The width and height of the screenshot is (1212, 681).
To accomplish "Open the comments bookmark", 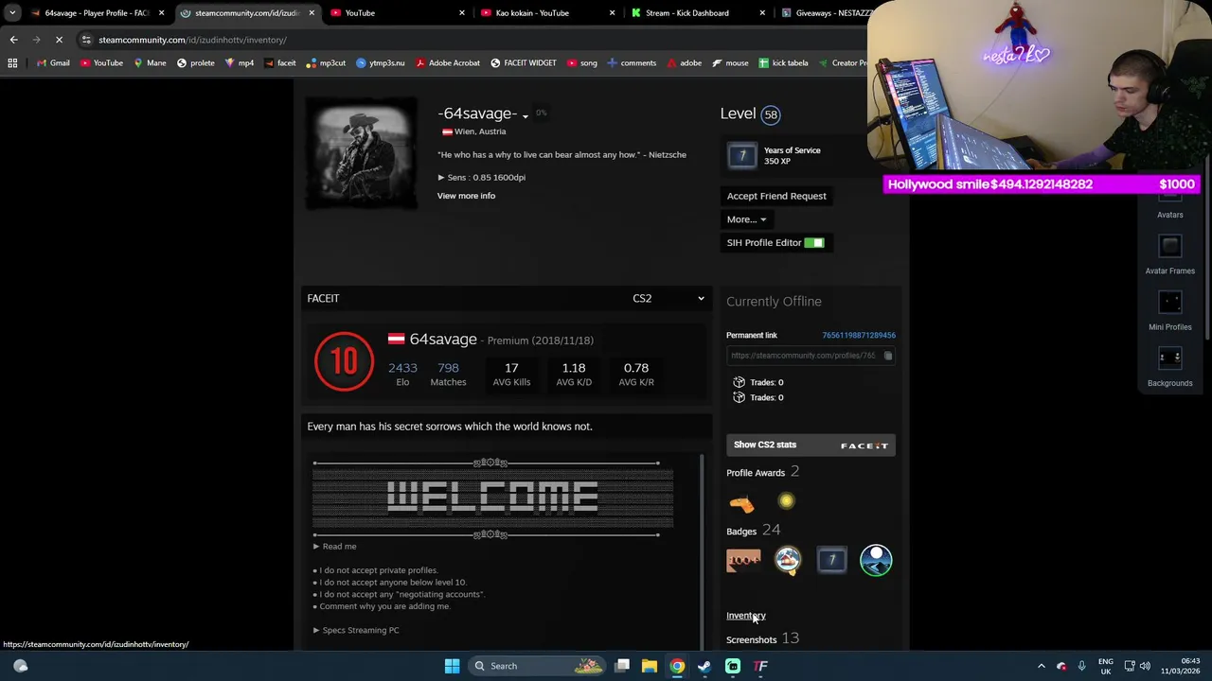I will pos(631,63).
